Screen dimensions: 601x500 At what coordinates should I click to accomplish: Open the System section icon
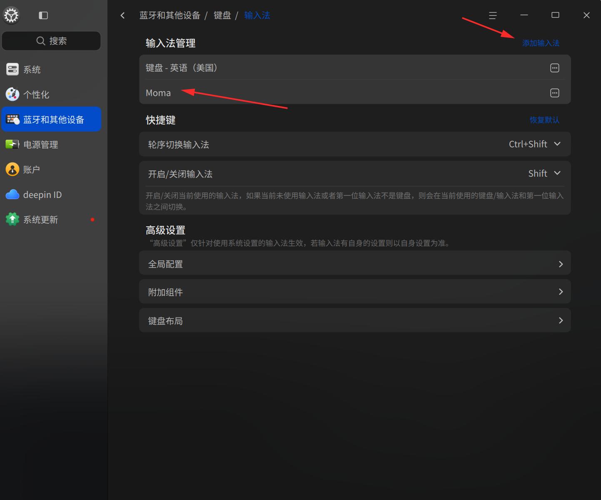click(12, 69)
